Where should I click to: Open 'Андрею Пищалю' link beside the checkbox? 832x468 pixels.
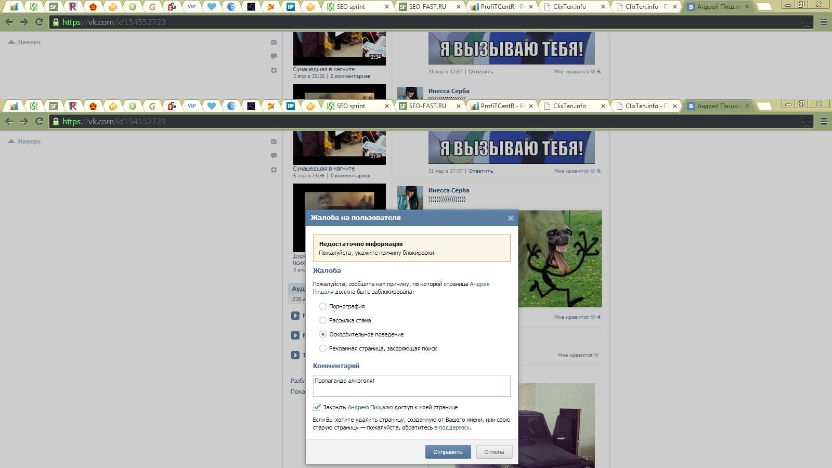click(x=370, y=407)
